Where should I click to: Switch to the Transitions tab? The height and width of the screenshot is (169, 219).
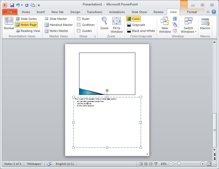(94, 12)
